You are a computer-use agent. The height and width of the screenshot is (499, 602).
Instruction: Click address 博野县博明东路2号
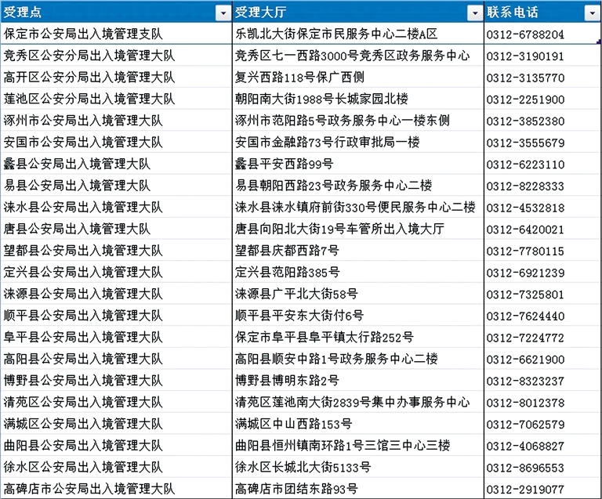click(287, 381)
